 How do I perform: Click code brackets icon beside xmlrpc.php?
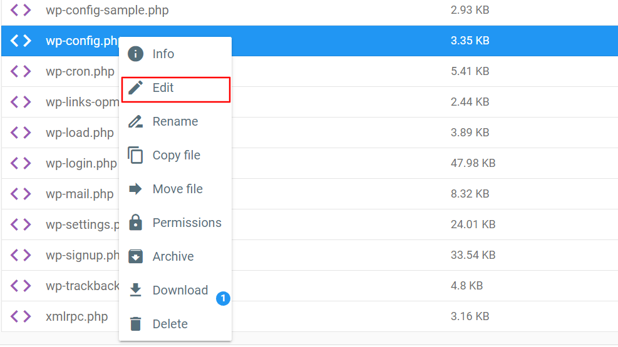[21, 316]
